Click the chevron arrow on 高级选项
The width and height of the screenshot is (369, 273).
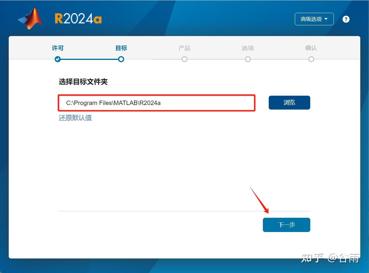[327, 19]
